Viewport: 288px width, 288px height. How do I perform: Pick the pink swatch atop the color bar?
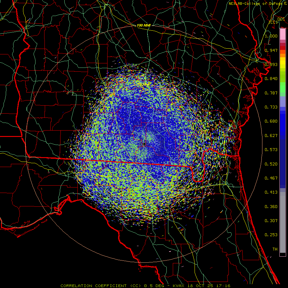coord(283,34)
